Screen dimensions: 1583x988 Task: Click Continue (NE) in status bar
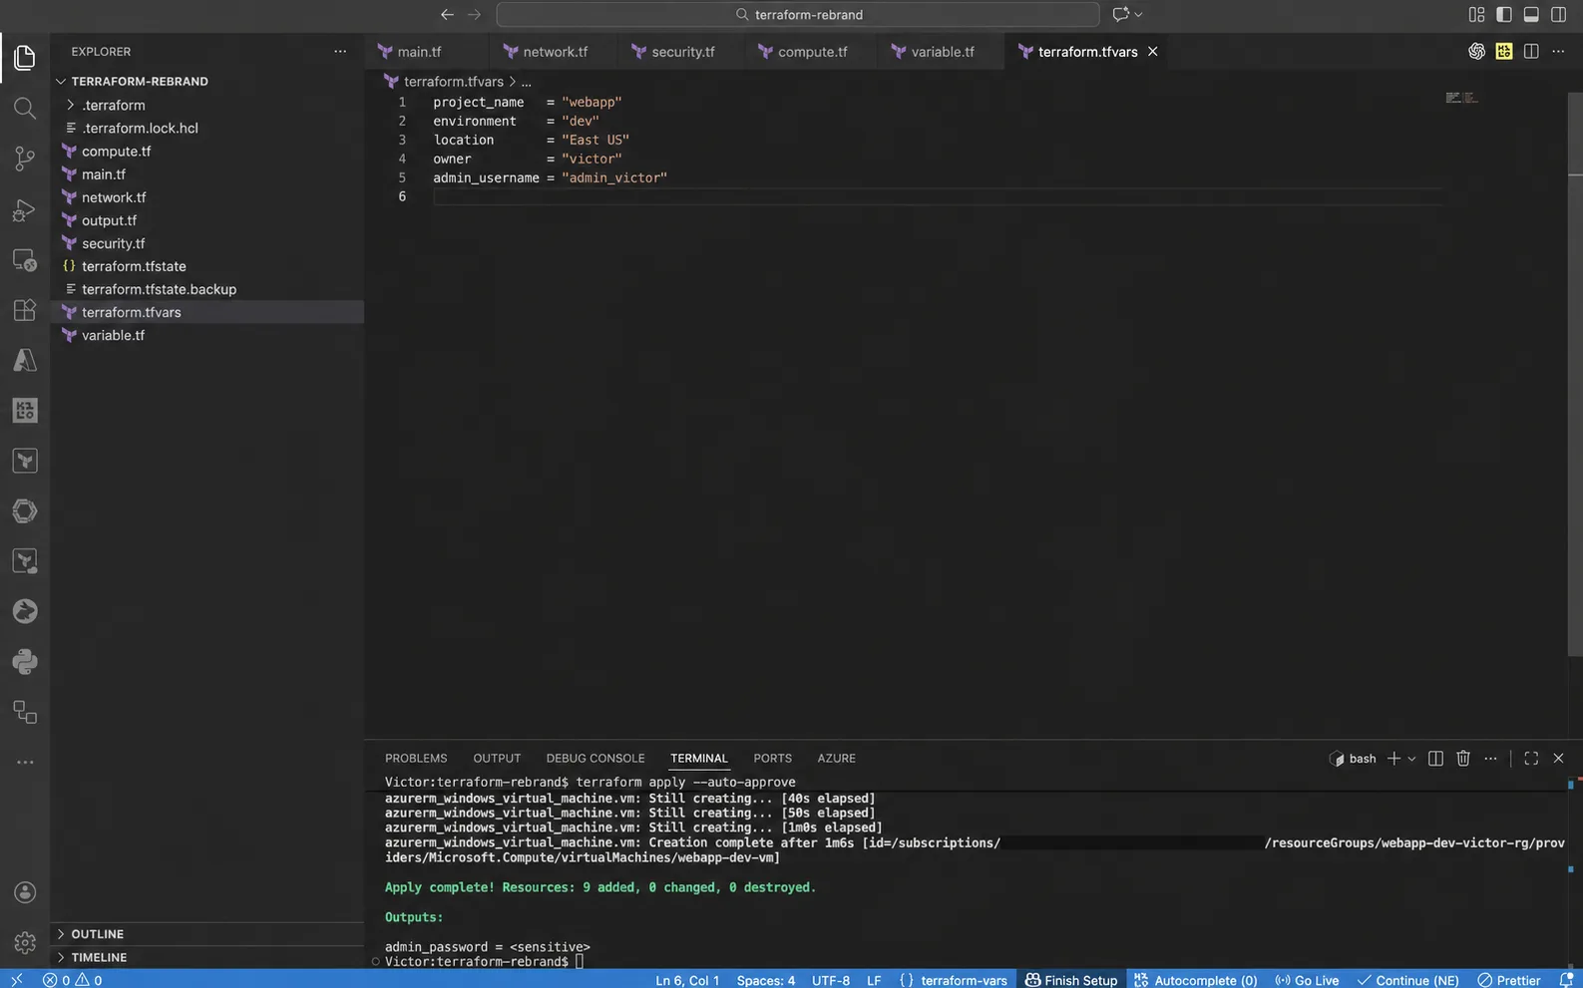coord(1407,980)
